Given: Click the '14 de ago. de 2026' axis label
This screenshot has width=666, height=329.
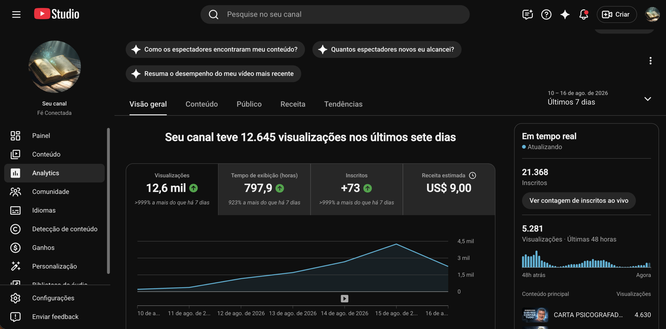Looking at the screenshot, I should 345,313.
